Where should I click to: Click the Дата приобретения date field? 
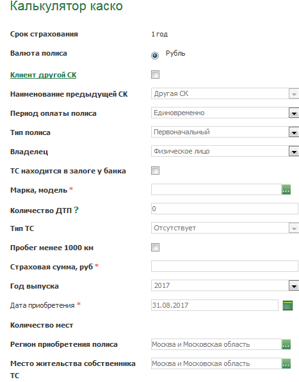[214, 305]
